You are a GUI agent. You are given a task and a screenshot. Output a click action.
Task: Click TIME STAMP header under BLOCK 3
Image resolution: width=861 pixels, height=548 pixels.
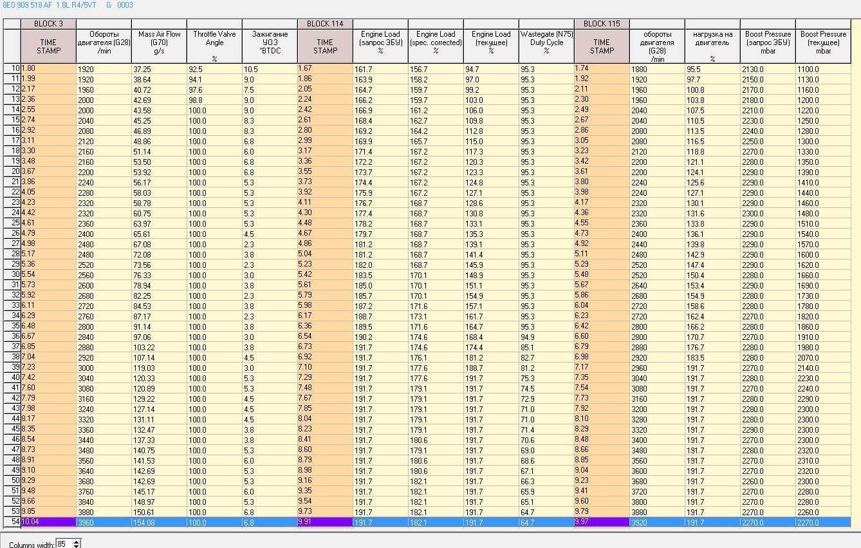pos(48,46)
